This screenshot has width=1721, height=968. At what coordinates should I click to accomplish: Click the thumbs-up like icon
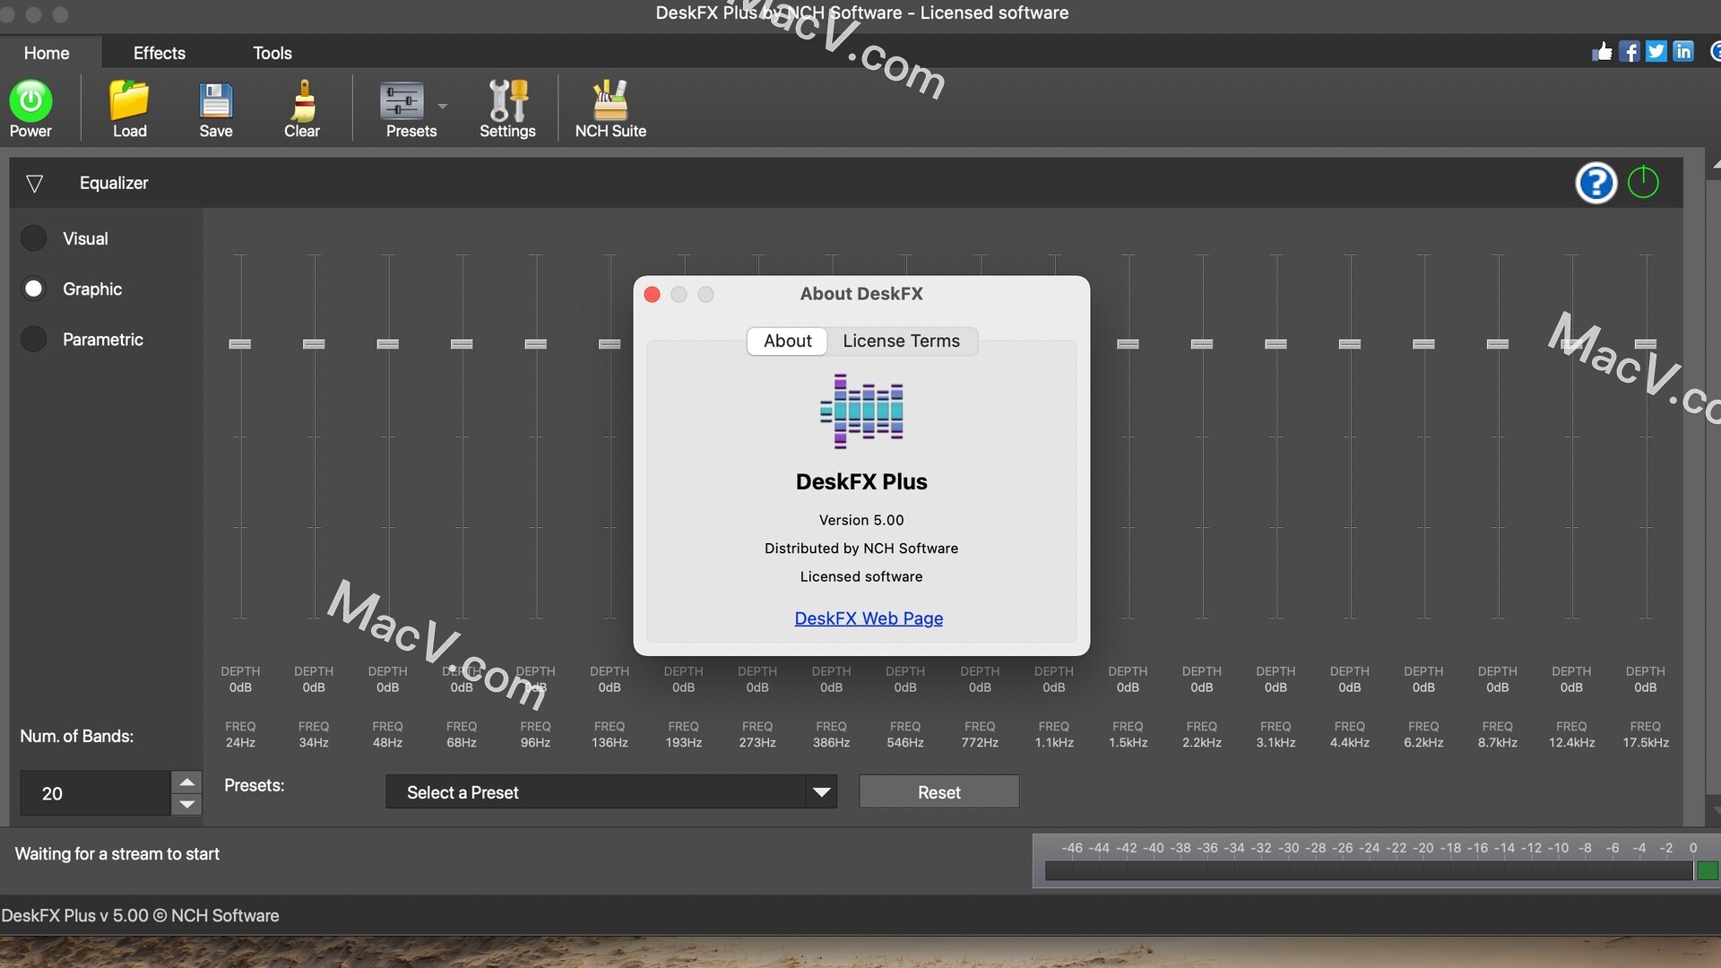[x=1602, y=51]
